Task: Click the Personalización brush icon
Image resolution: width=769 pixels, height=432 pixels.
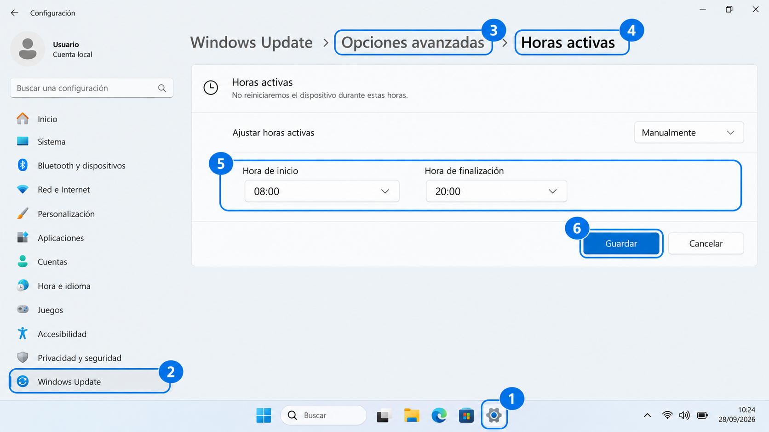Action: 23,213
